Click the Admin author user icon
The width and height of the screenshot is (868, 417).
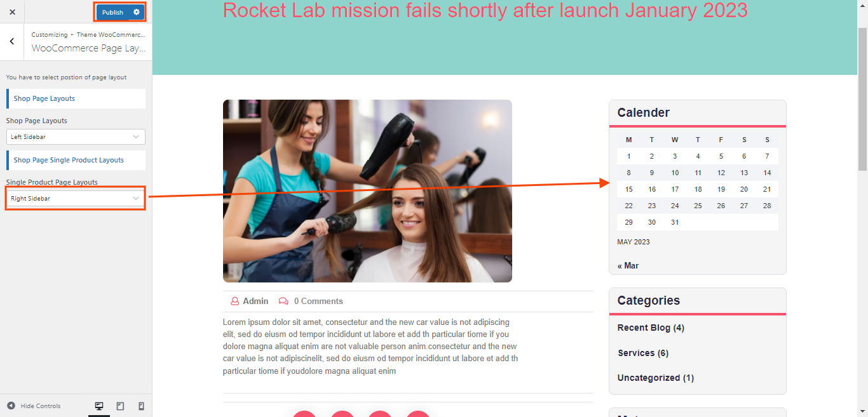tap(235, 301)
